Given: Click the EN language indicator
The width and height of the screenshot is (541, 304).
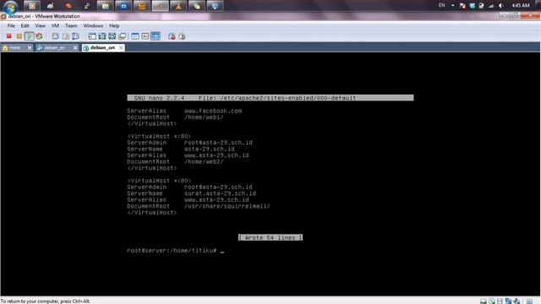Looking at the screenshot, I should [441, 5].
